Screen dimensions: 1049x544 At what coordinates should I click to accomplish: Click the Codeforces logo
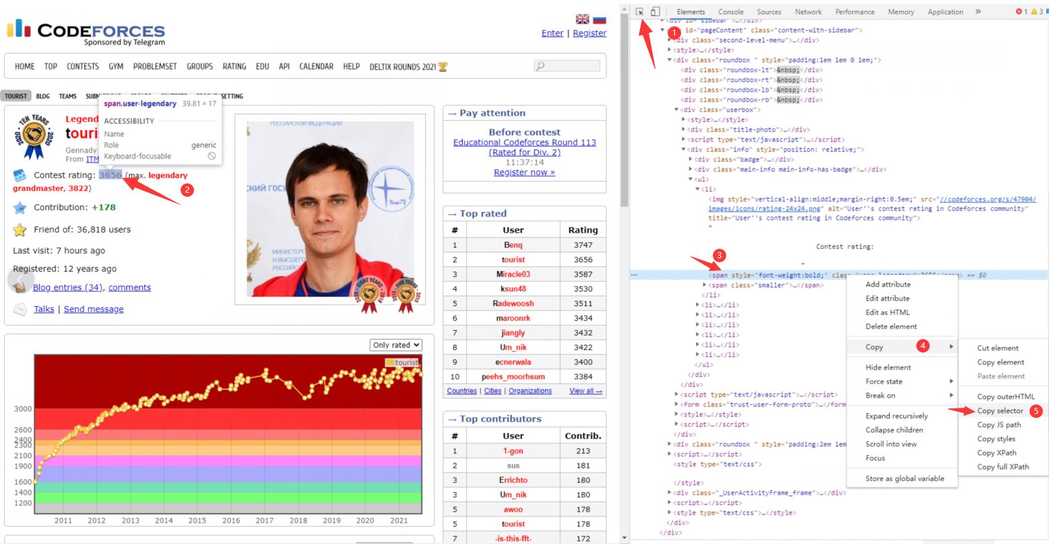(86, 30)
